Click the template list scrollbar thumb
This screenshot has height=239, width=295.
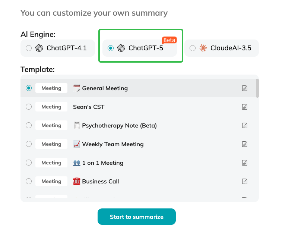pos(257,88)
